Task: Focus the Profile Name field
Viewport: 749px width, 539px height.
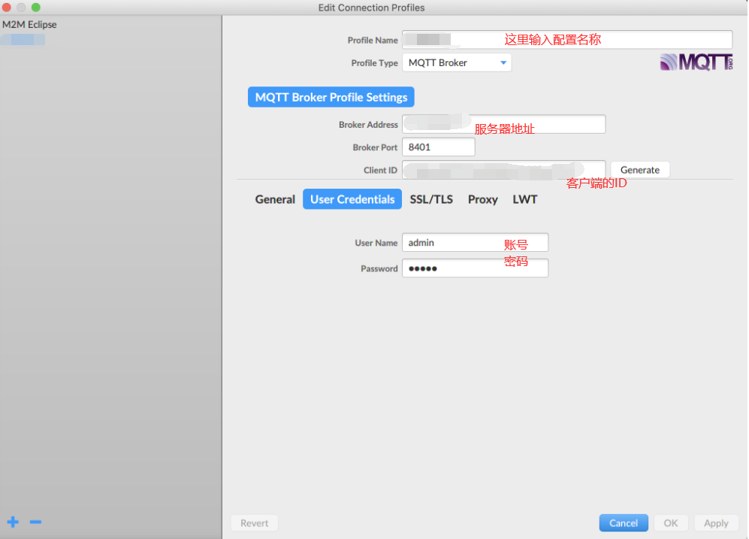Action: 567,40
